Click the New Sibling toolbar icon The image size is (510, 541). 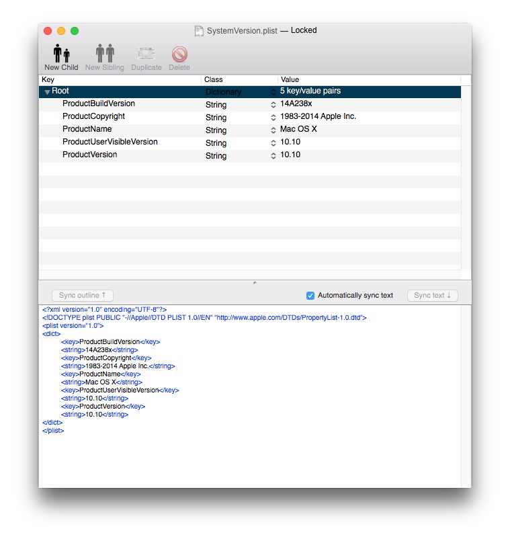[x=105, y=54]
